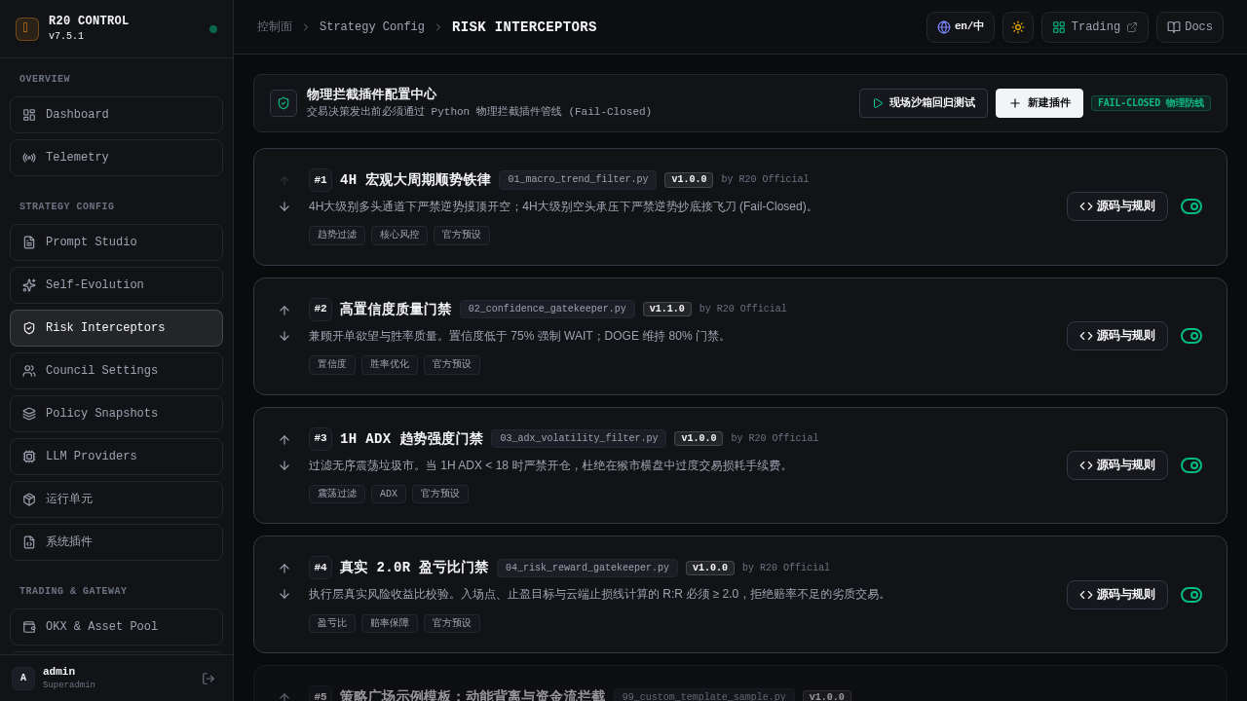Move plugin #3 down with arrow

(284, 465)
